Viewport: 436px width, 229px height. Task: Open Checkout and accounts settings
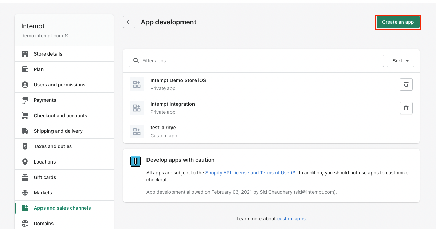pyautogui.click(x=64, y=116)
